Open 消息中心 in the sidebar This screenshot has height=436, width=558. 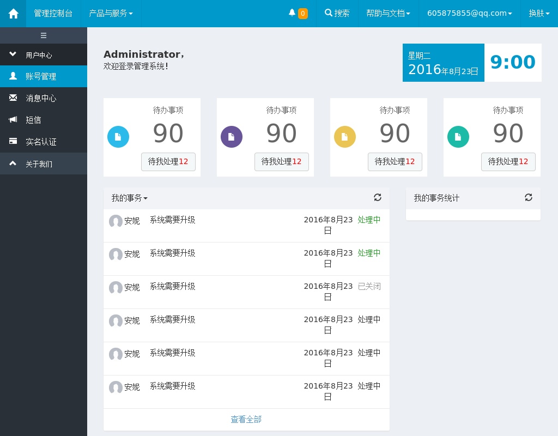[41, 98]
